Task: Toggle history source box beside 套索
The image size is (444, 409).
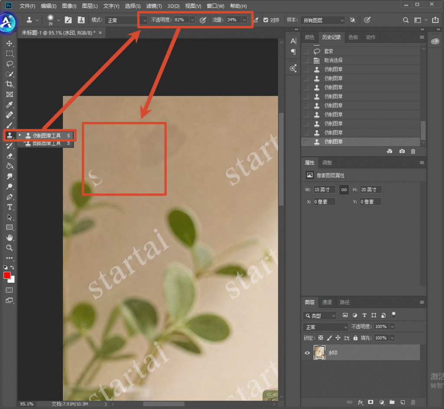Action: pos(306,51)
